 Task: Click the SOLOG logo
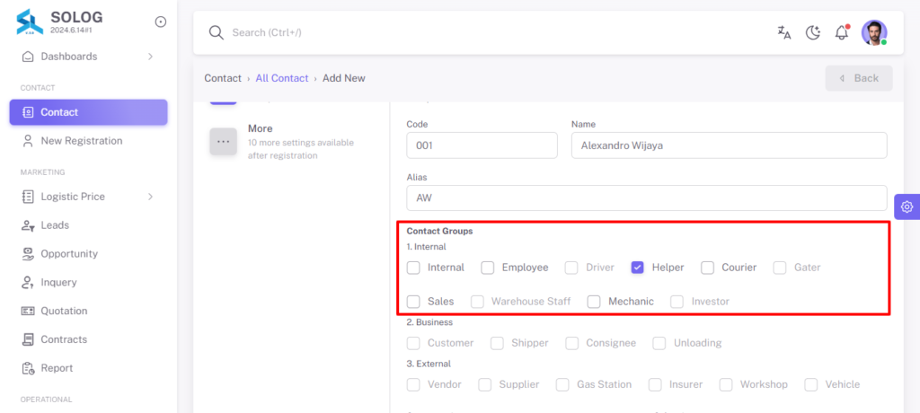point(30,22)
